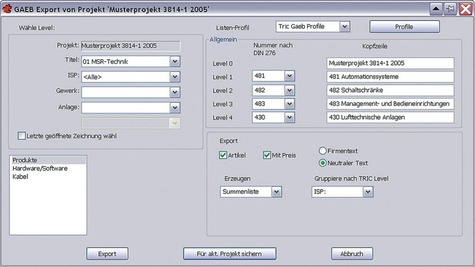Open the Listen-Profil dropdown
This screenshot has height=267, width=475.
pyautogui.click(x=345, y=27)
